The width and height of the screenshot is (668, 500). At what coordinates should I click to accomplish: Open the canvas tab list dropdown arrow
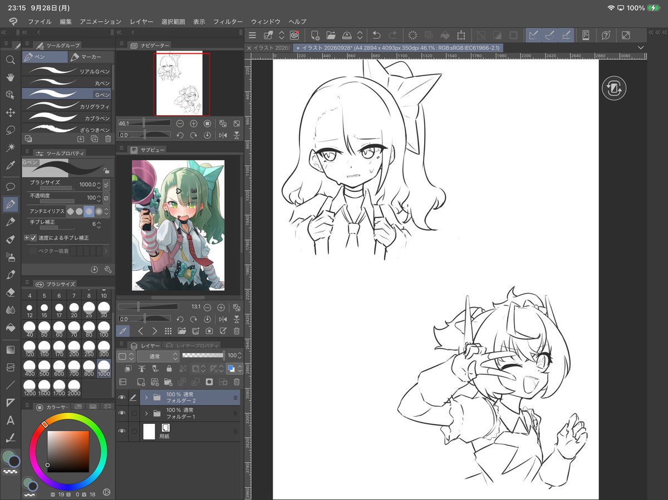pos(641,48)
